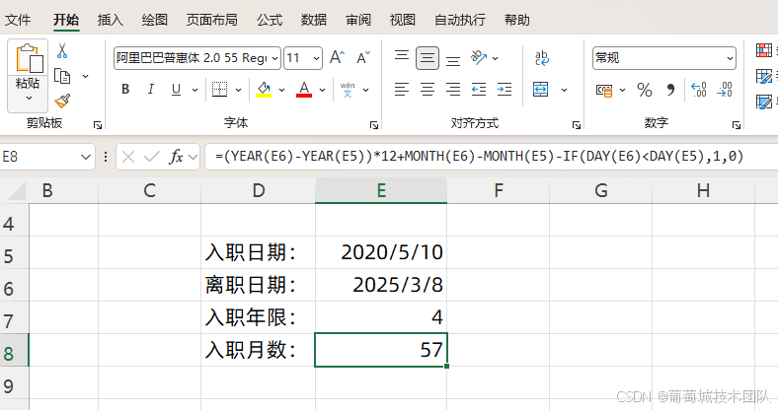Image resolution: width=778 pixels, height=410 pixels.
Task: Open the underline style dropdown arrow
Action: coord(194,90)
